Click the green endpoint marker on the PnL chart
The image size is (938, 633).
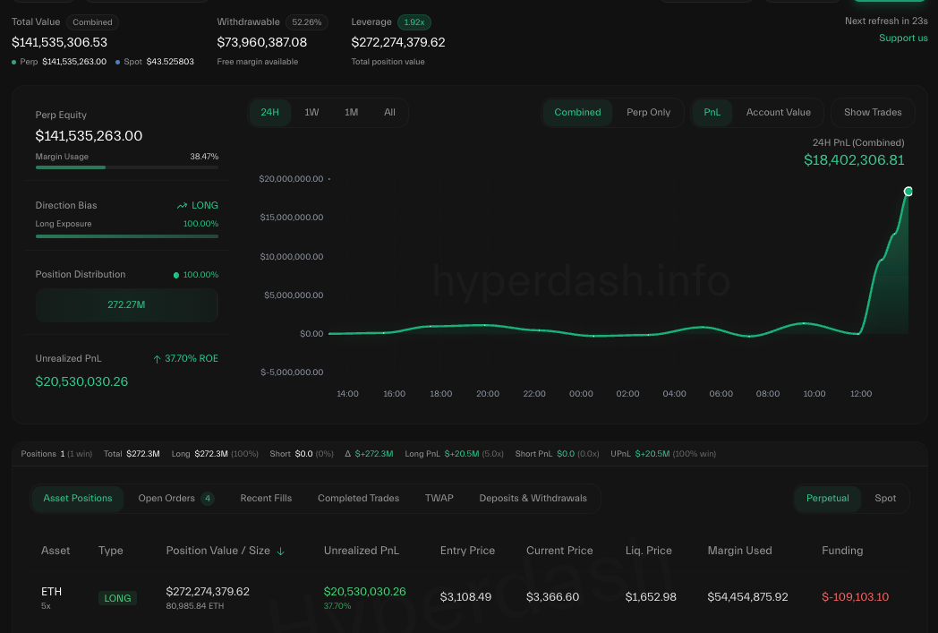pos(908,192)
